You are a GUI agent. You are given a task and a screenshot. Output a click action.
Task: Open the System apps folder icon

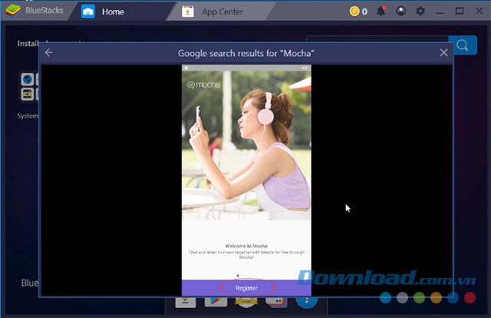[29, 87]
